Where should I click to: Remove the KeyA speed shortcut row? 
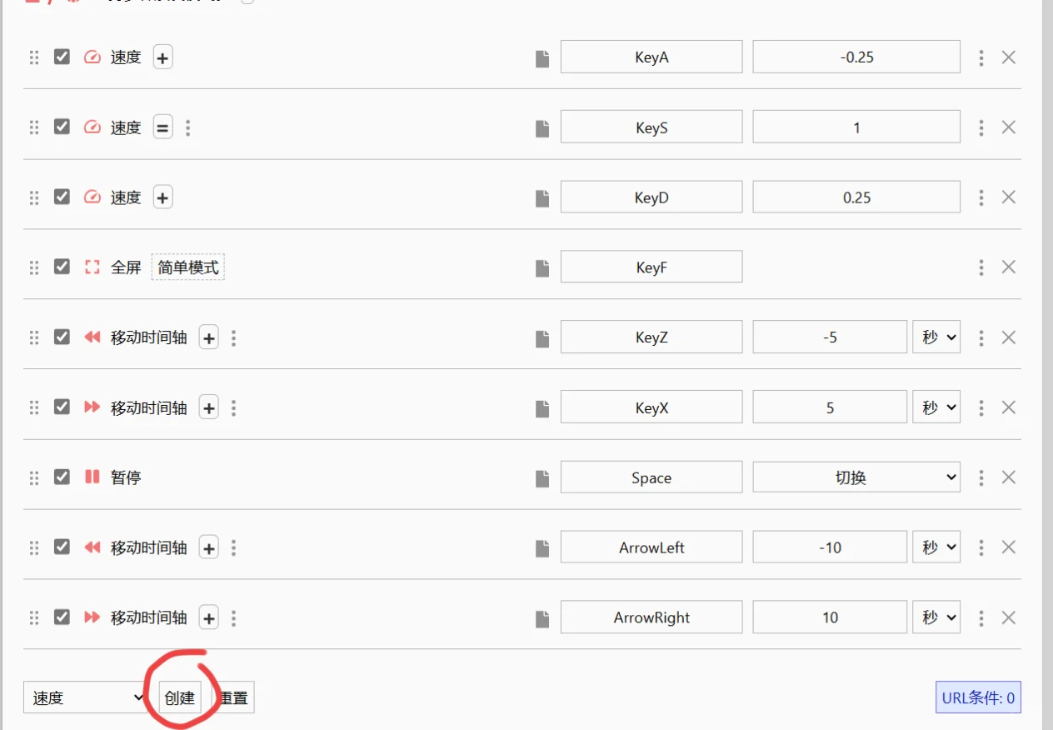(x=1008, y=57)
